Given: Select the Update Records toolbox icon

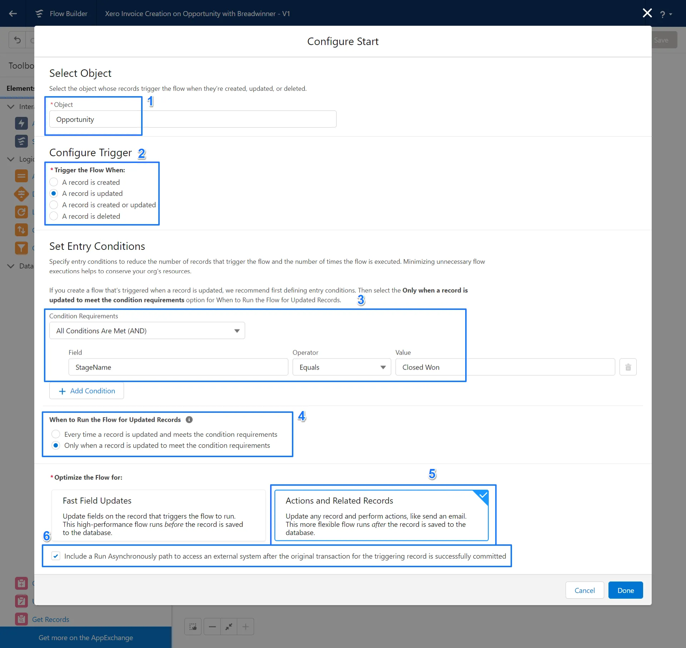Looking at the screenshot, I should (x=21, y=601).
